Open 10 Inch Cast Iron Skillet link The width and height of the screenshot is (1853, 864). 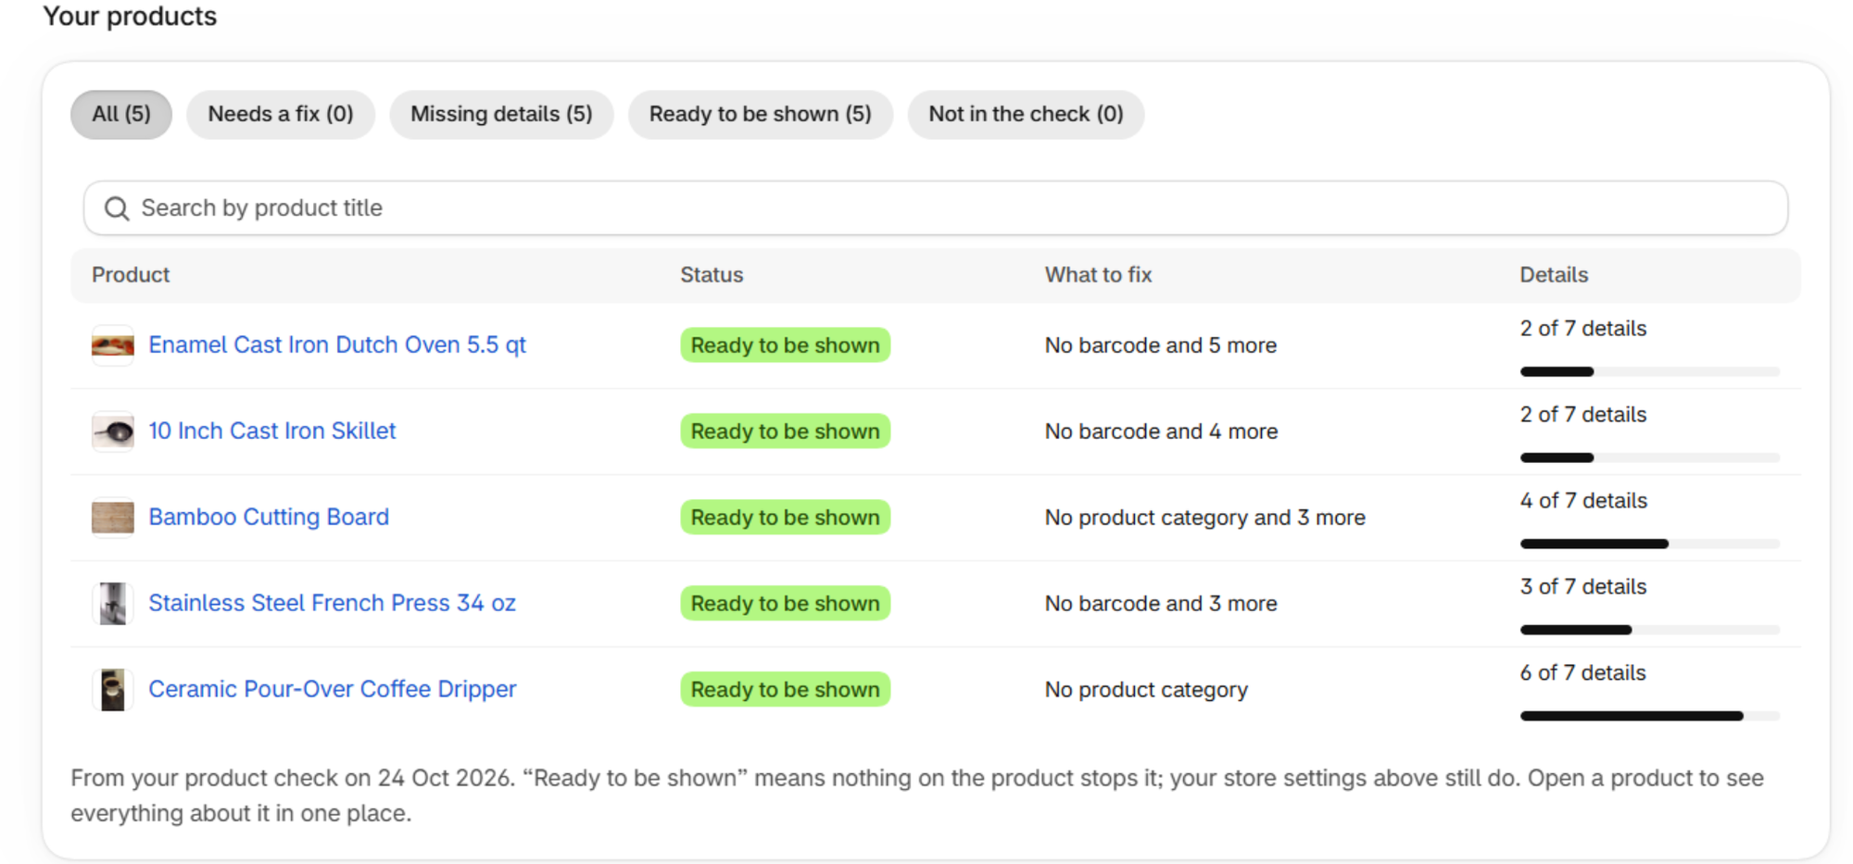[272, 432]
